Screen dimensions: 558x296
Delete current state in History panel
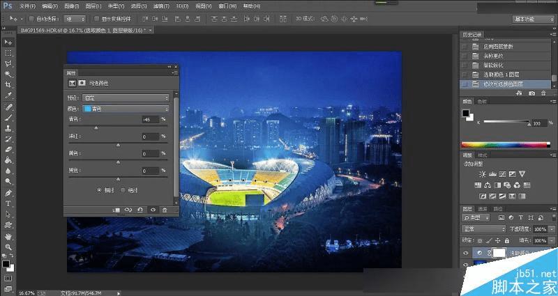point(543,93)
